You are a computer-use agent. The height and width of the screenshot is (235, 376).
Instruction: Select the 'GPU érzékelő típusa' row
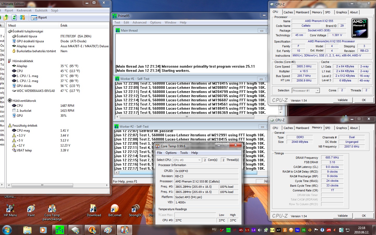coord(30,41)
